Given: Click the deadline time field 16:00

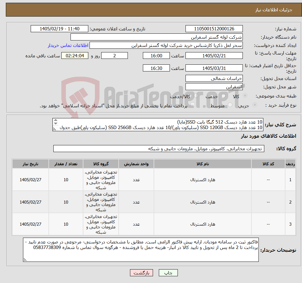Looking at the screenshot, I should pyautogui.click(x=156, y=56).
